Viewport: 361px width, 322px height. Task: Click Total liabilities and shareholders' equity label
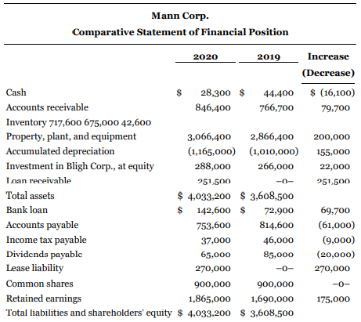tap(89, 313)
